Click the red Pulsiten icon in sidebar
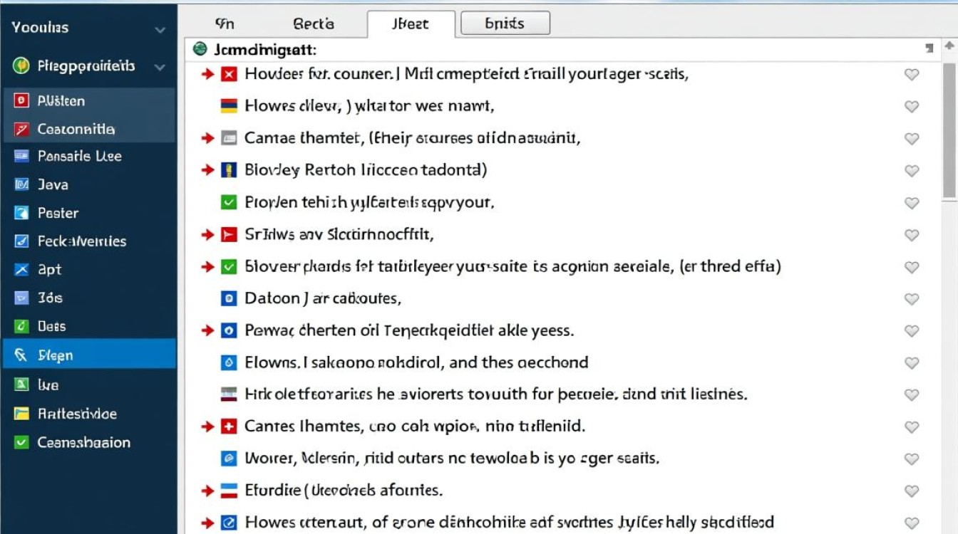The height and width of the screenshot is (534, 958). point(22,101)
